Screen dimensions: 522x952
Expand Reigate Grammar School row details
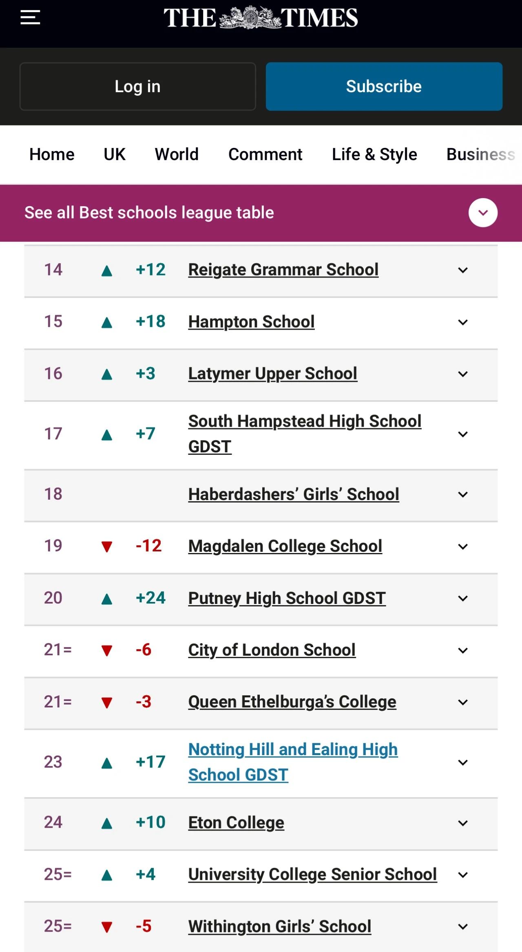click(463, 270)
